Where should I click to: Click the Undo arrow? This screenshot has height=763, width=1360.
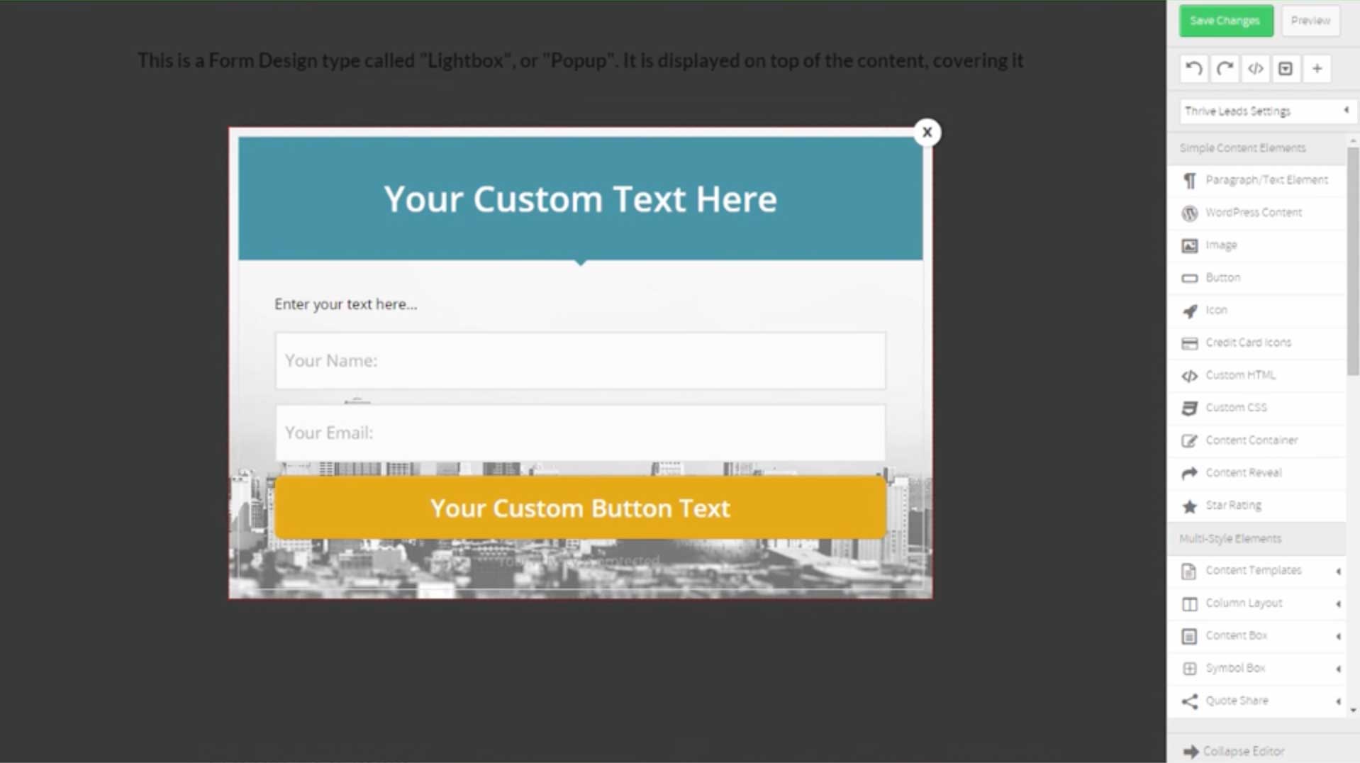click(x=1193, y=68)
